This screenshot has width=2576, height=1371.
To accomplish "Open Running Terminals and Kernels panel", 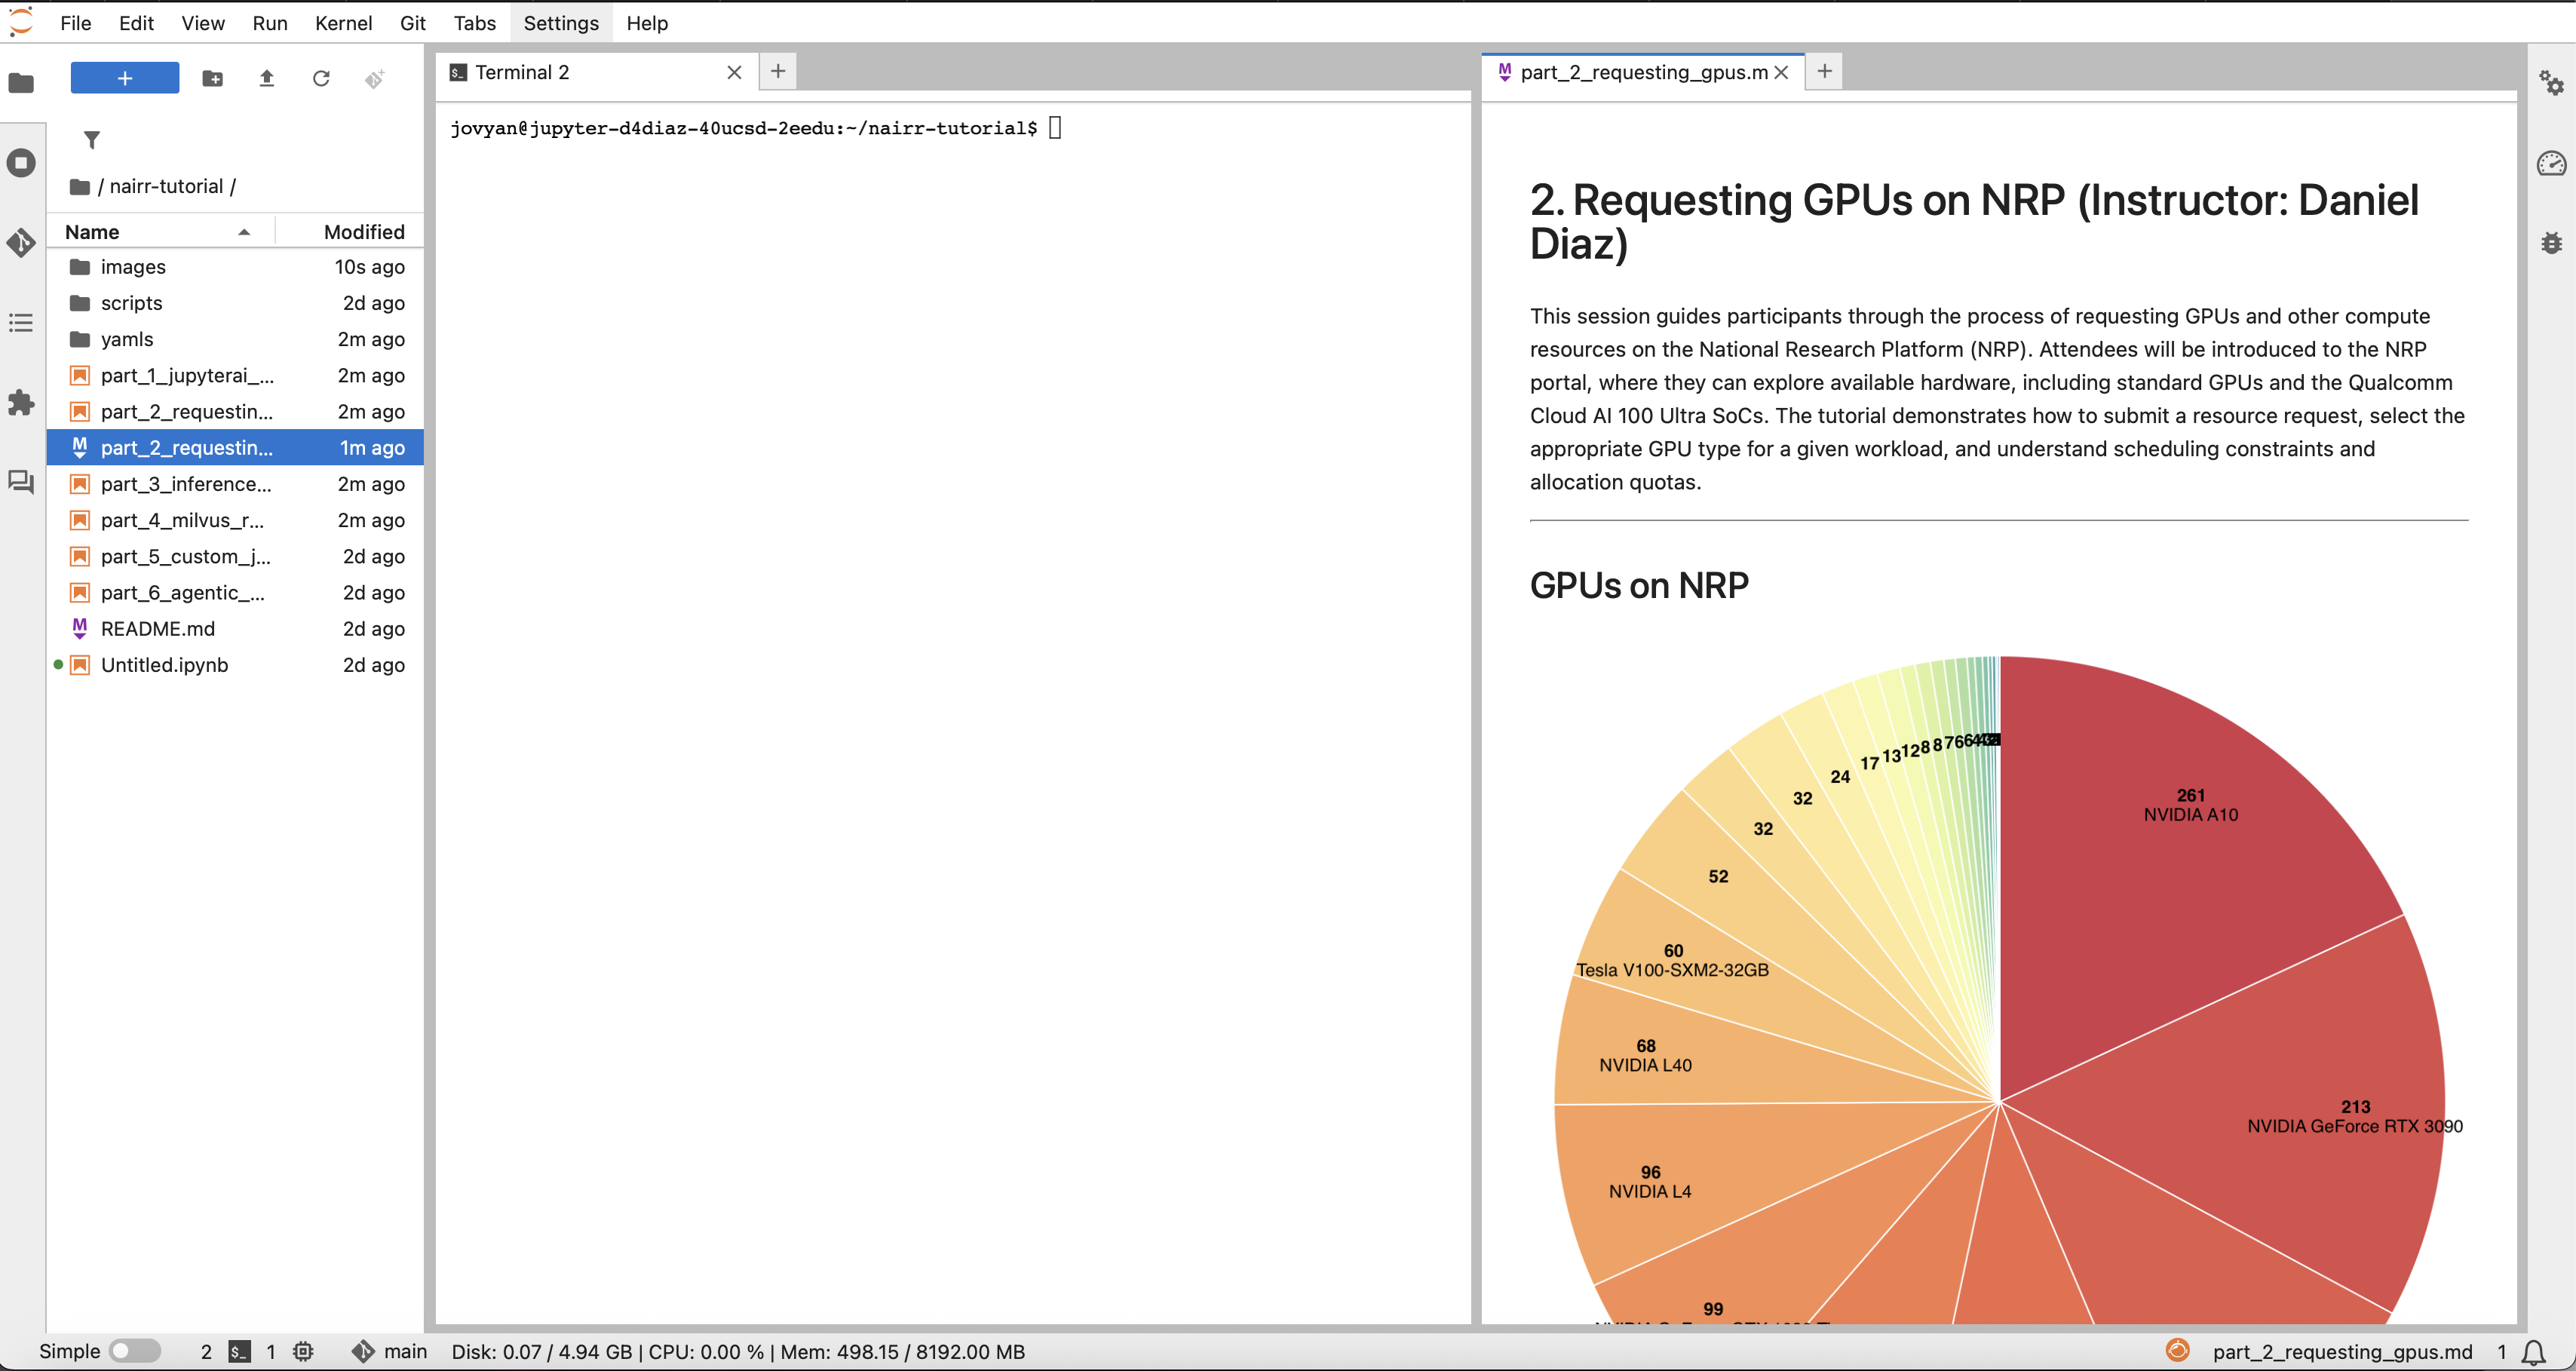I will click(x=21, y=163).
